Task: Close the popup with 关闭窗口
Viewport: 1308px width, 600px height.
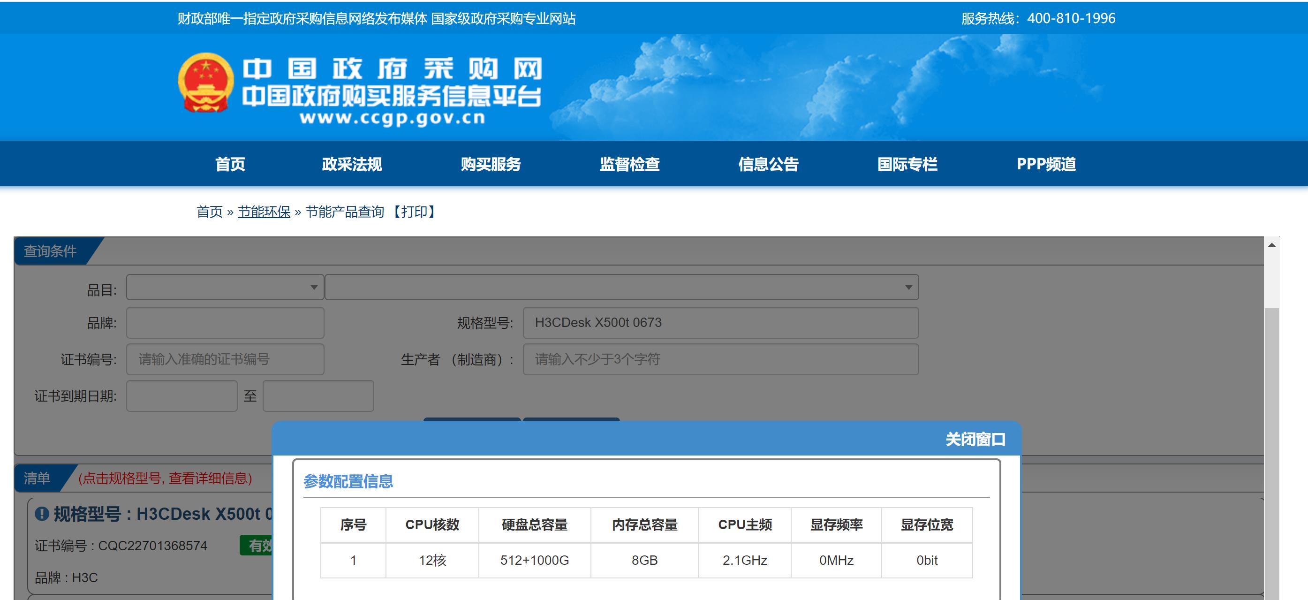Action: click(975, 439)
